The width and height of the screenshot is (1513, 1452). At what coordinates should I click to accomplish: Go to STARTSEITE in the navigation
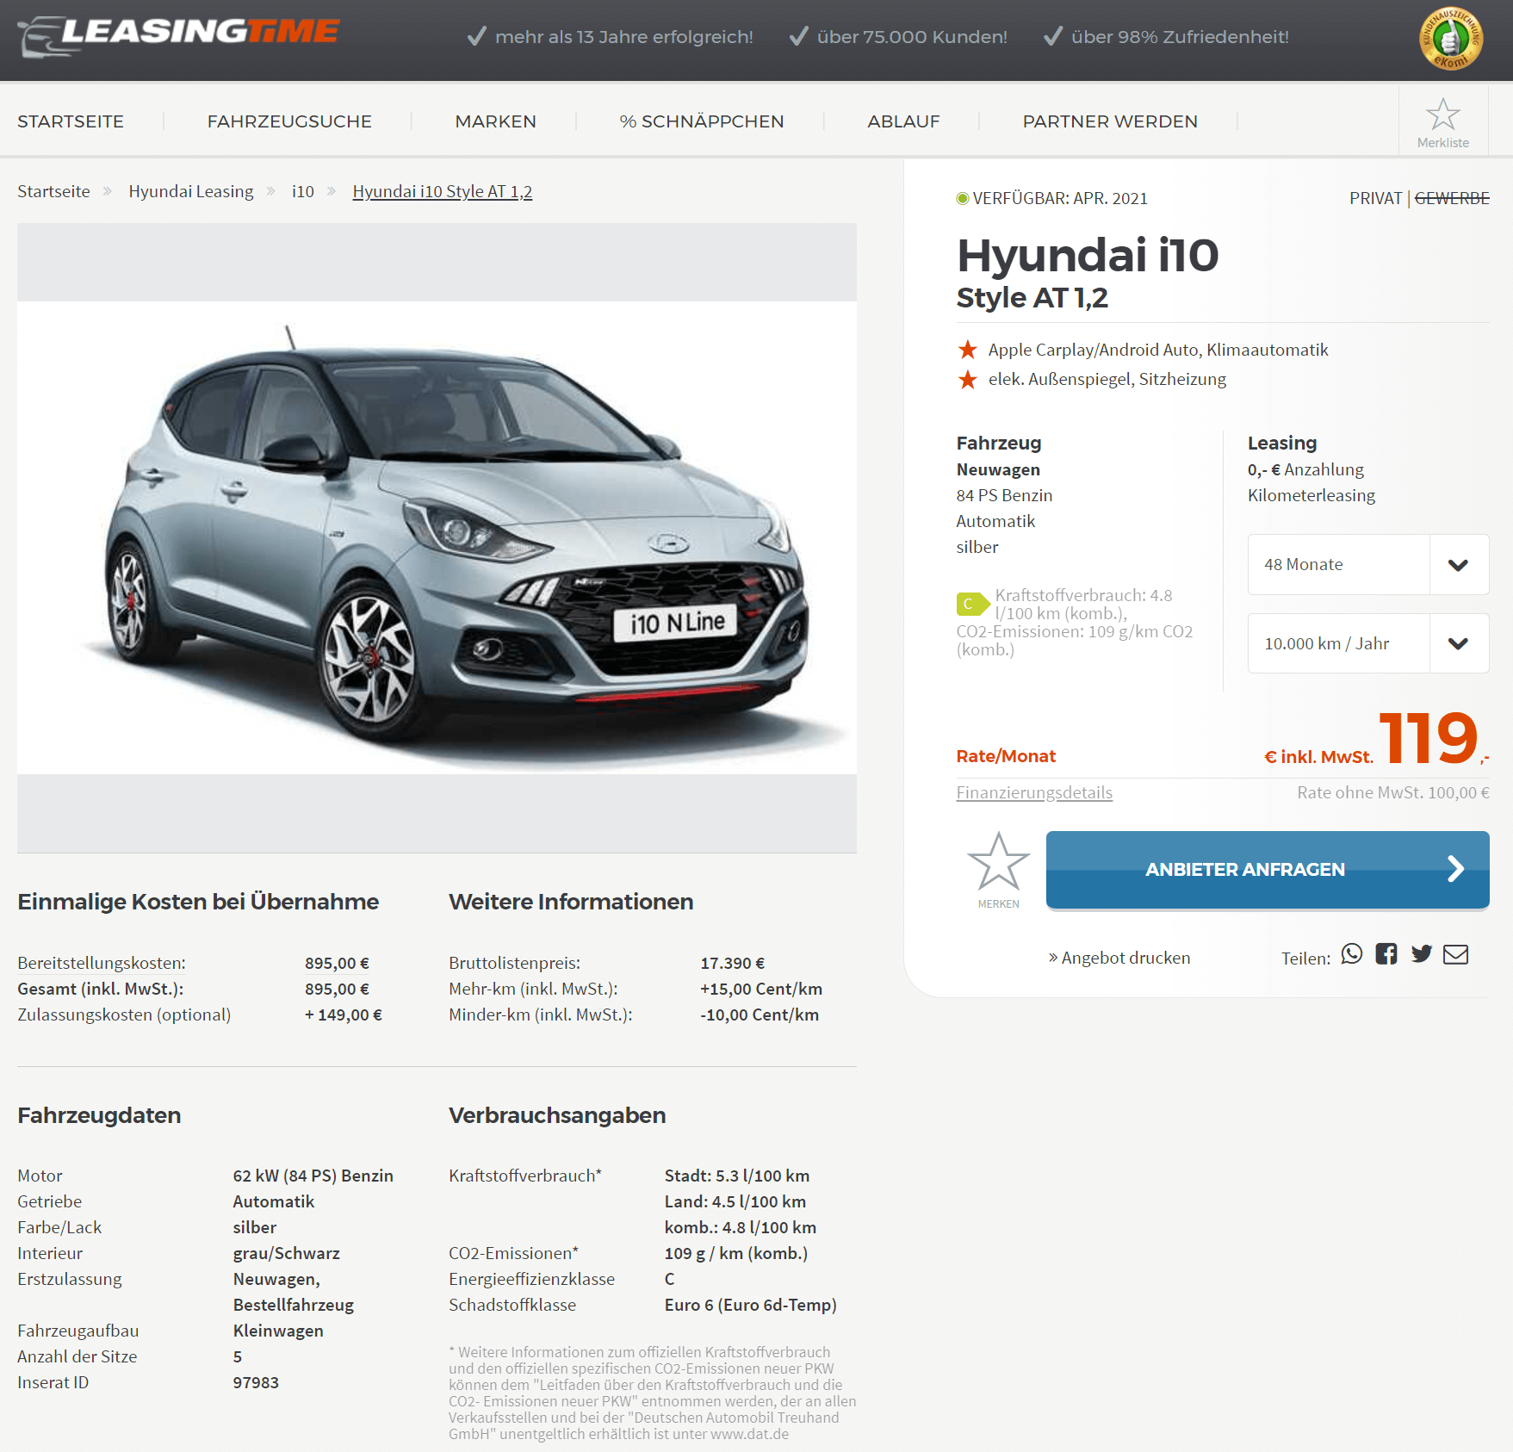(71, 121)
